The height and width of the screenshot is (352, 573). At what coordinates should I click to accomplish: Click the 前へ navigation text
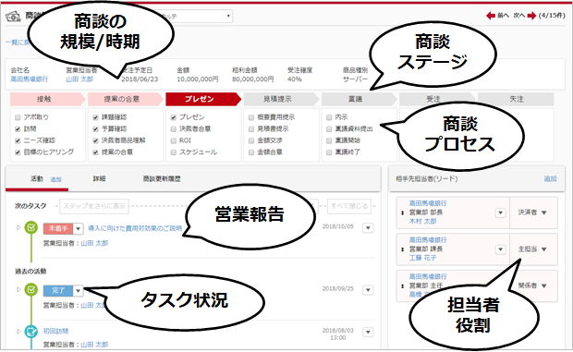coord(503,16)
